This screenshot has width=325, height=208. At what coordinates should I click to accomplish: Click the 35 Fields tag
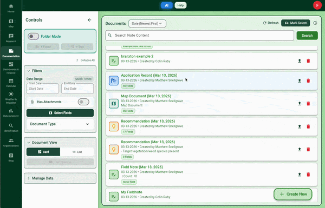(128, 111)
